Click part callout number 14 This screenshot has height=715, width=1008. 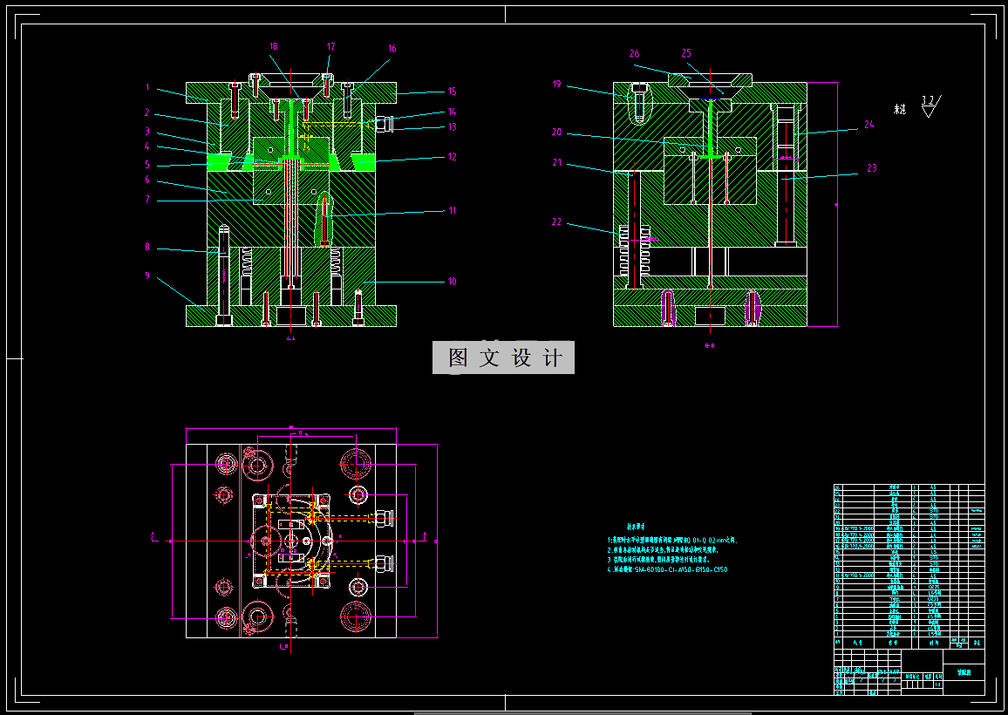(452, 112)
